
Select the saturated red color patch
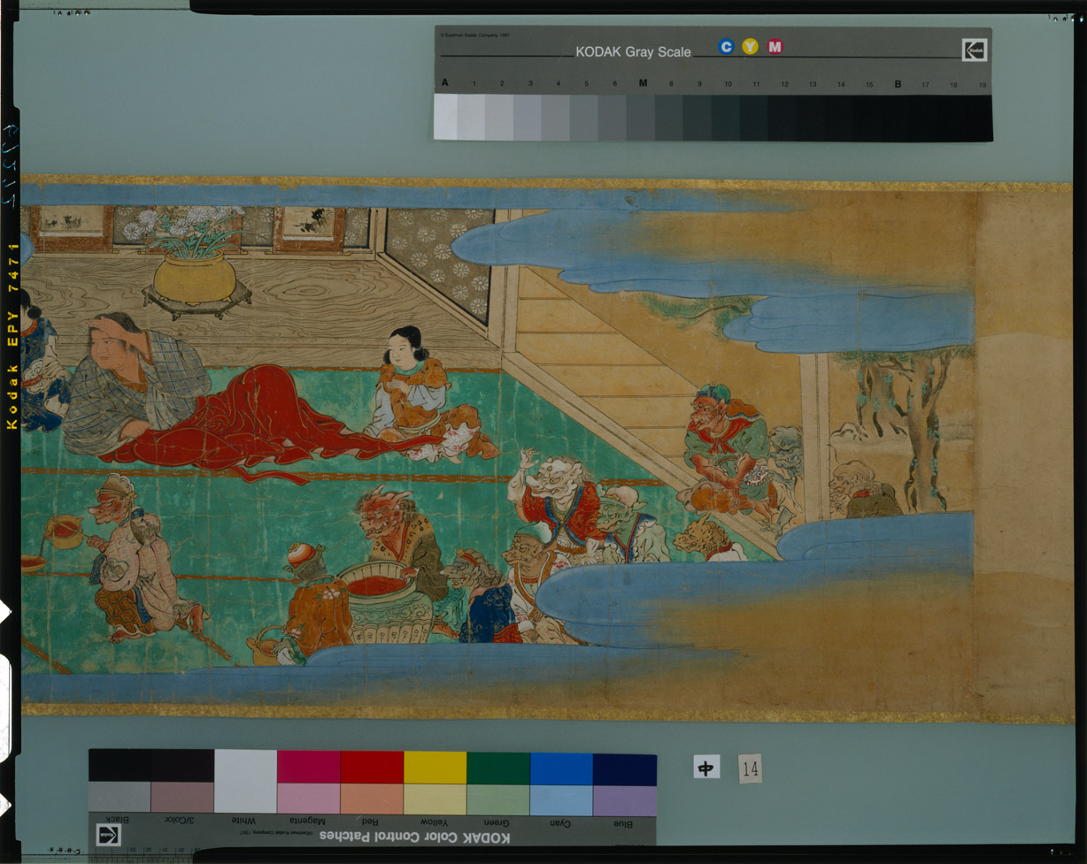pyautogui.click(x=372, y=768)
